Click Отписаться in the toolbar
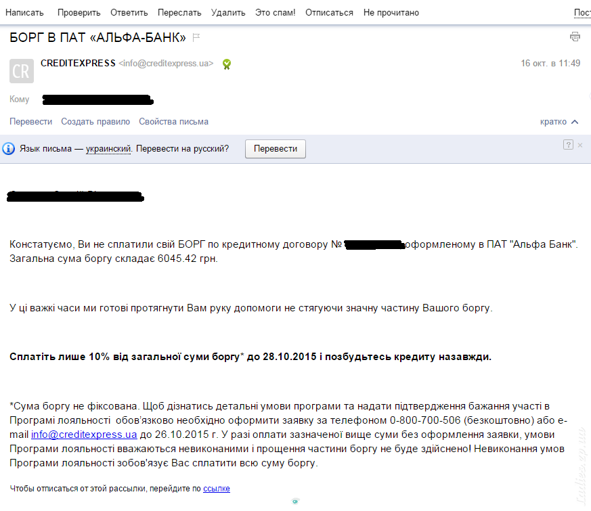Image resolution: width=591 pixels, height=511 pixels. [329, 12]
